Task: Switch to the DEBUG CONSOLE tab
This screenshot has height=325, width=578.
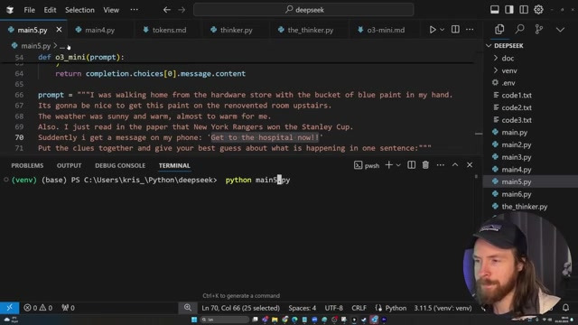Action: (x=120, y=165)
